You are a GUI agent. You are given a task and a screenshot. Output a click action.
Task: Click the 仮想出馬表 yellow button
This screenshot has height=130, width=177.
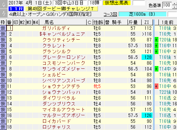pos(117,3)
